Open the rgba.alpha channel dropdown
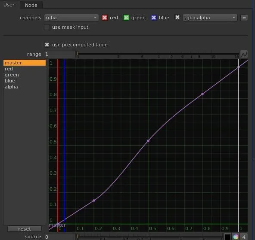 pyautogui.click(x=210, y=18)
